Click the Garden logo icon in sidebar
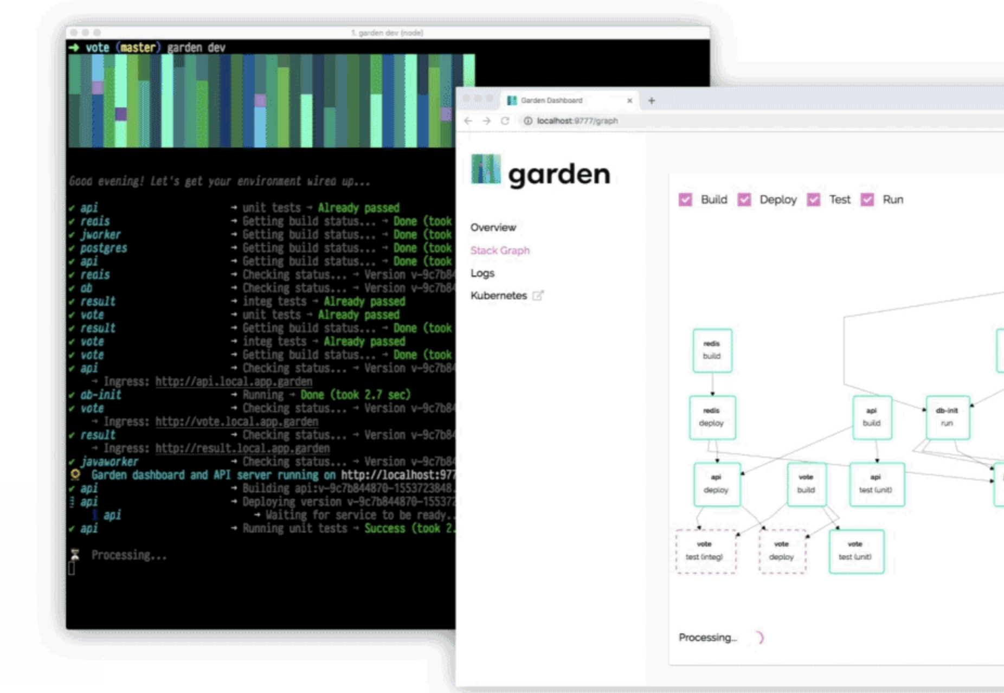 coord(486,169)
